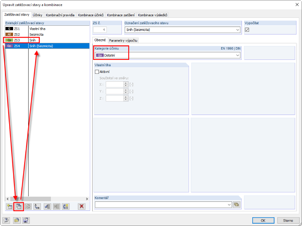Viewport: 302px width, 226px height.
Task: Enable the Aktivní self-weight checkbox
Action: [x=97, y=72]
